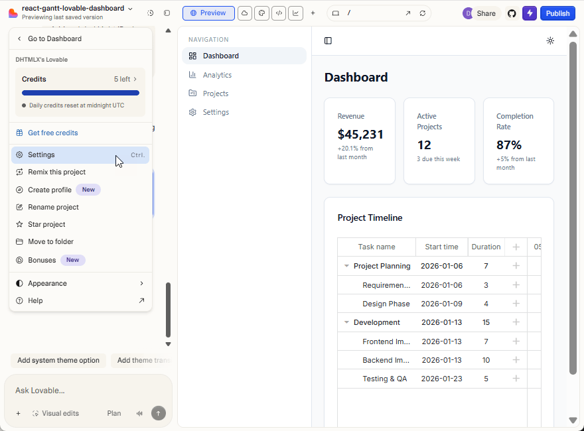Viewport: 584px width, 431px height.
Task: Toggle the dashboard sidebar panel icon
Action: point(328,40)
